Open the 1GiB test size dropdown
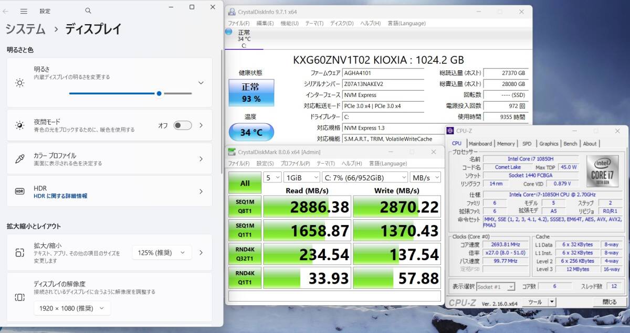The image size is (630, 333). click(x=301, y=177)
